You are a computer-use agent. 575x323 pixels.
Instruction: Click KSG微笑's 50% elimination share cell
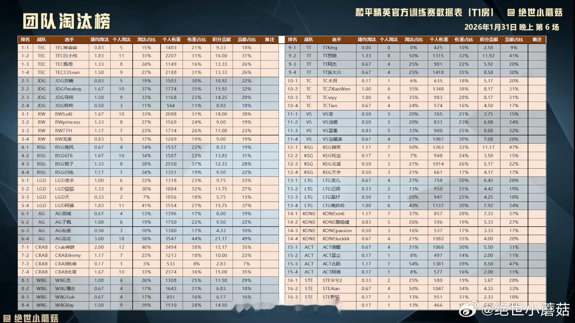coord(413,147)
